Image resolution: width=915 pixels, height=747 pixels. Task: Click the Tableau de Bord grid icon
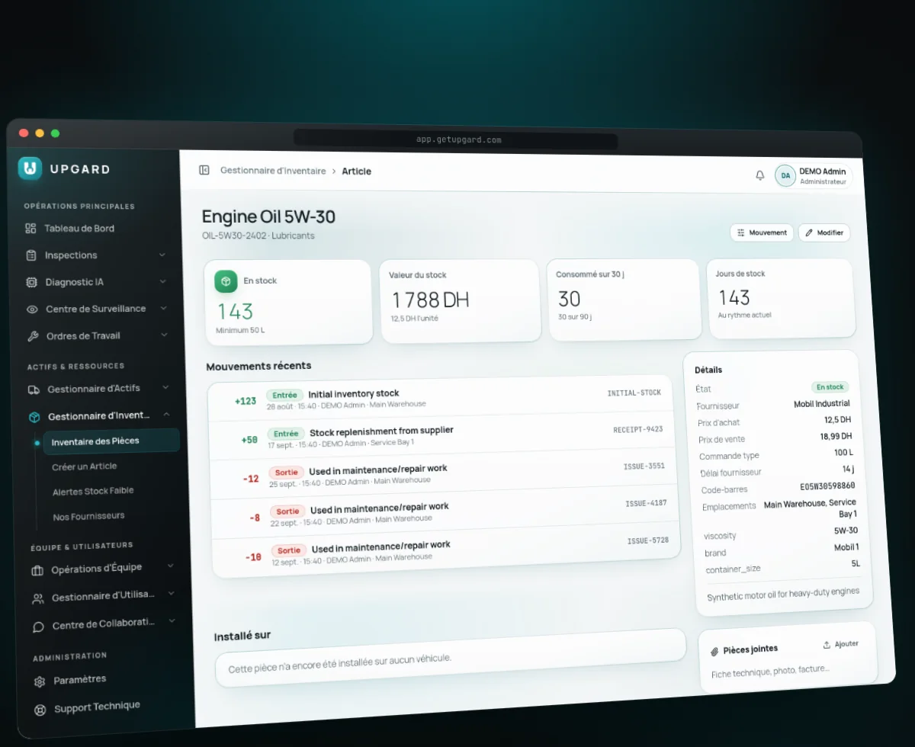tap(30, 228)
